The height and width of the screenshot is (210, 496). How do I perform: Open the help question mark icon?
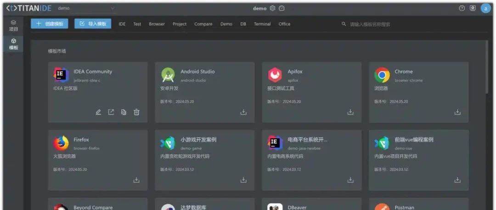pyautogui.click(x=462, y=9)
